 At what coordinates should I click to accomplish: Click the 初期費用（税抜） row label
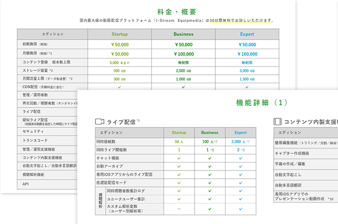point(35,44)
